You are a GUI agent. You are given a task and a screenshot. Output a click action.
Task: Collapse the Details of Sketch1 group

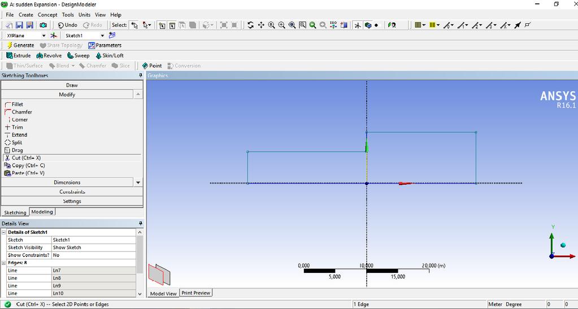coord(4,232)
